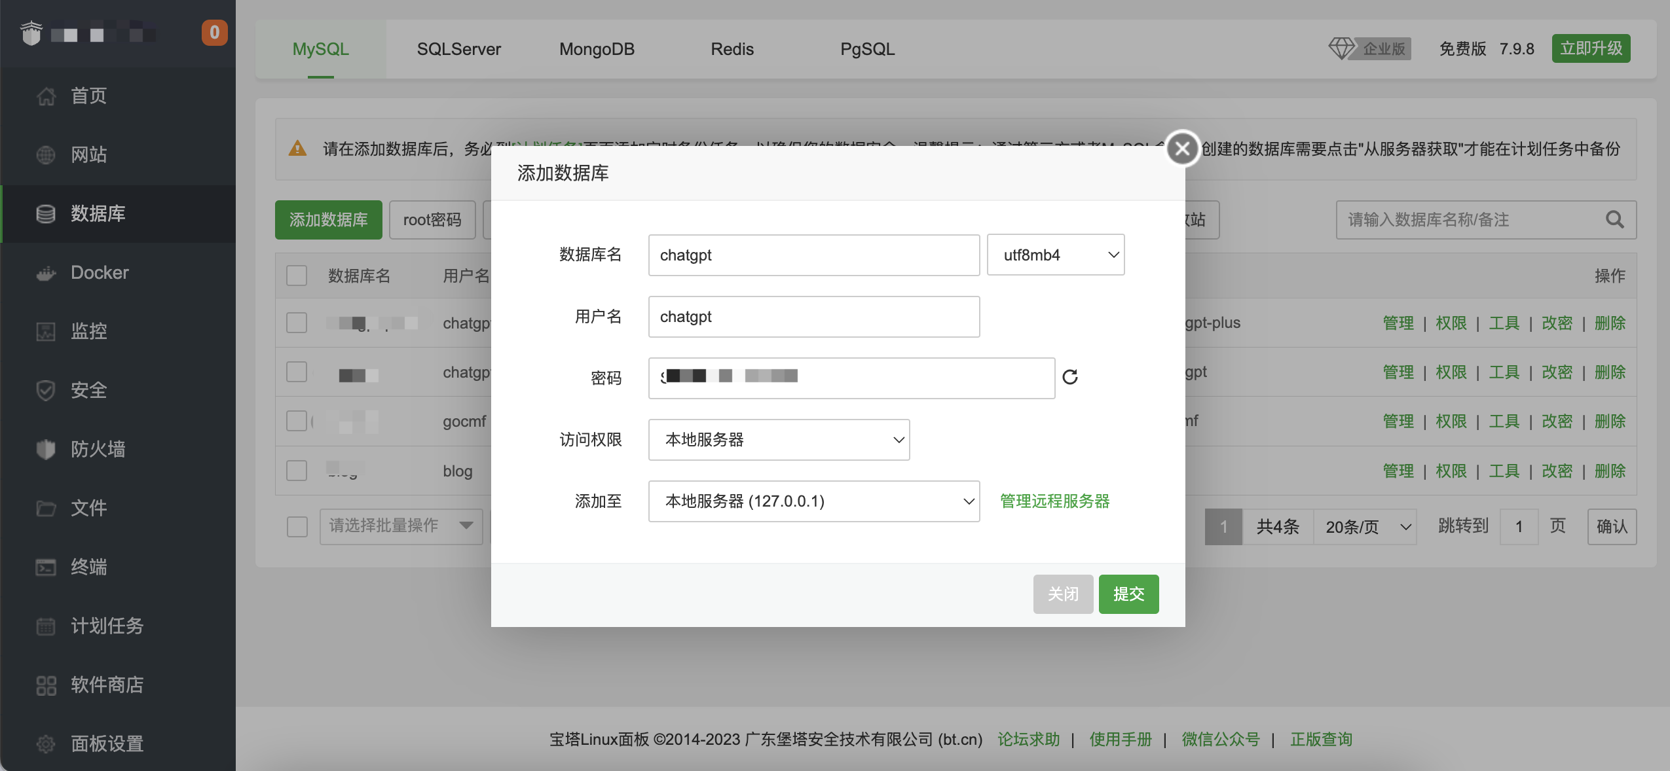Open the manage remote servers link
This screenshot has width=1670, height=771.
[1054, 501]
